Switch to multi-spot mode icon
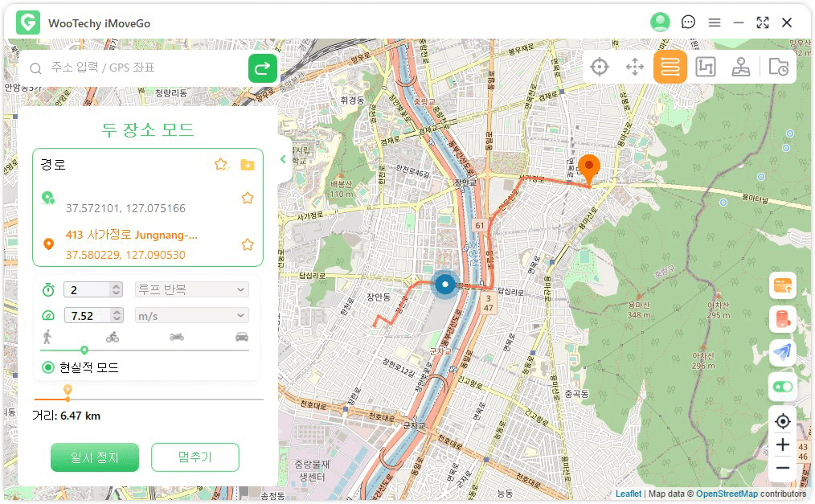815x504 pixels. point(705,68)
